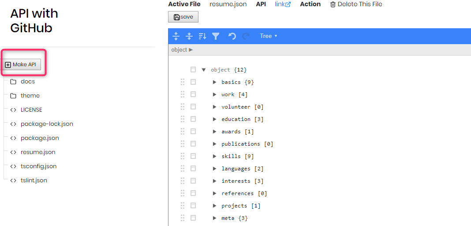Viewport: 471px width, 226px height.
Task: Expand the awards array node
Action: (214, 132)
